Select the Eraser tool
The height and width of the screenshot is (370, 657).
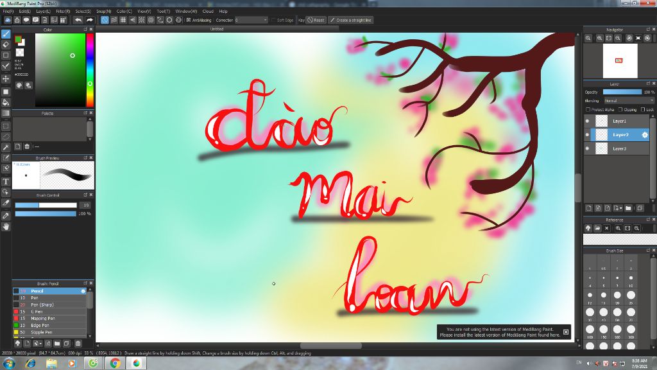[x=6, y=44]
